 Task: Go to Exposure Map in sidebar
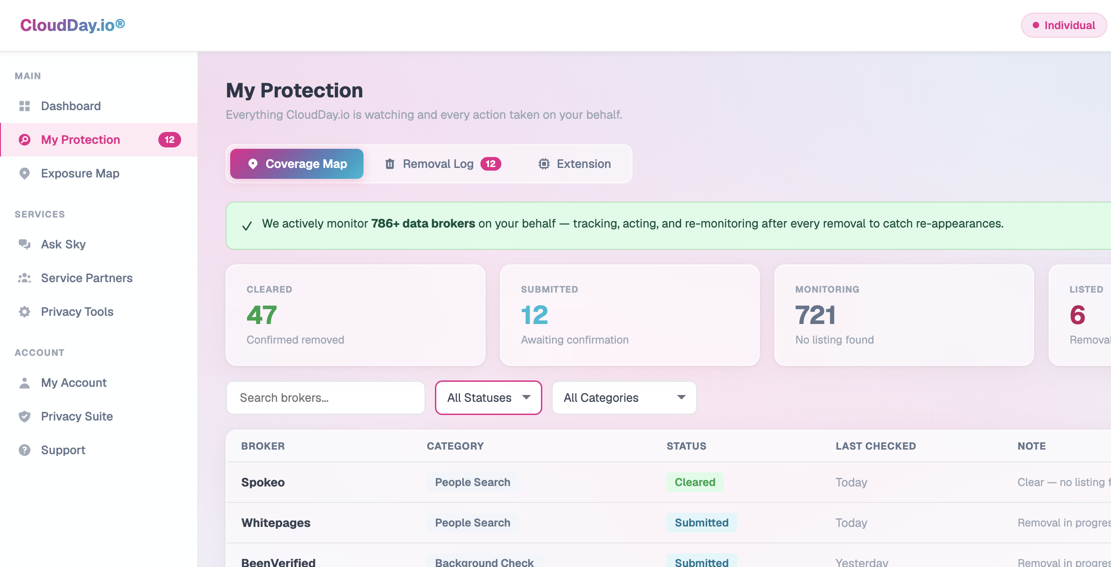(99, 173)
